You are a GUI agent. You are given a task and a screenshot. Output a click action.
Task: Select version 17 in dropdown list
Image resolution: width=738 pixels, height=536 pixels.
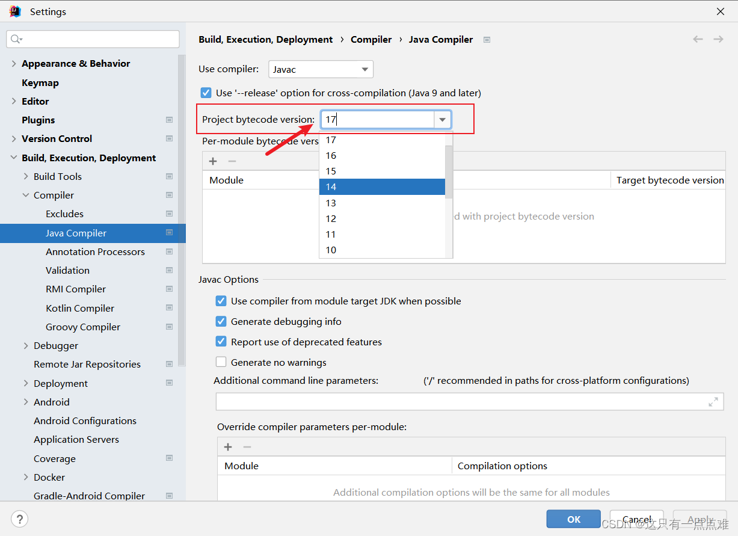[x=382, y=140]
